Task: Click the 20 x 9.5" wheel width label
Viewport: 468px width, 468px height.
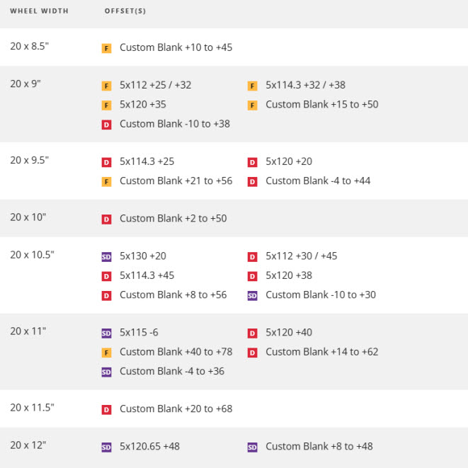Action: 29,160
